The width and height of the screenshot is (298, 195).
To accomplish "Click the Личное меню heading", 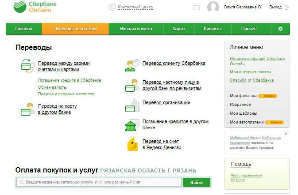I will pos(246,47).
